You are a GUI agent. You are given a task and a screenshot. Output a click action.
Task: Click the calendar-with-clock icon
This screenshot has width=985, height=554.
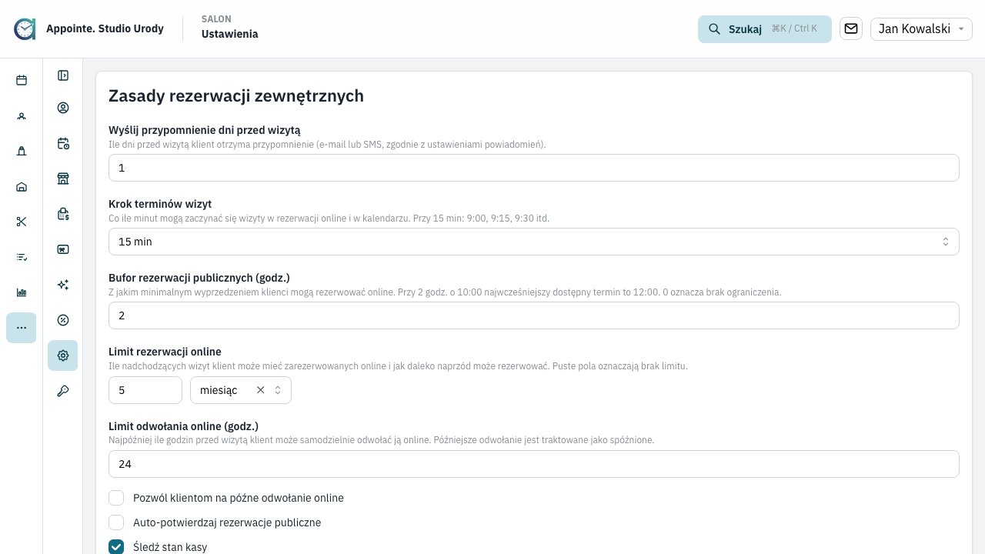(x=63, y=143)
